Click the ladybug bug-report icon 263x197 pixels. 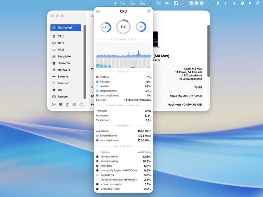click(x=68, y=105)
